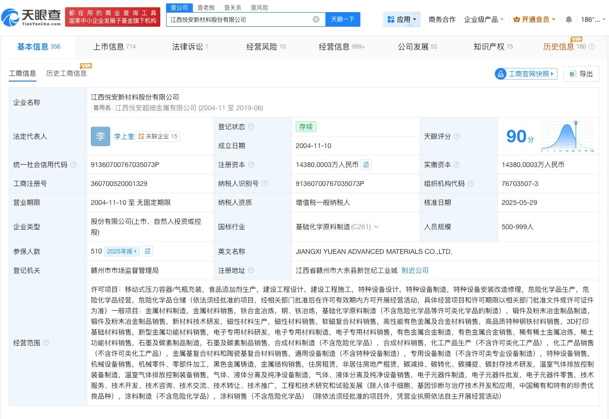609x419 pixels.
Task: Open help icon next to 注册地址
Action: click(x=251, y=270)
